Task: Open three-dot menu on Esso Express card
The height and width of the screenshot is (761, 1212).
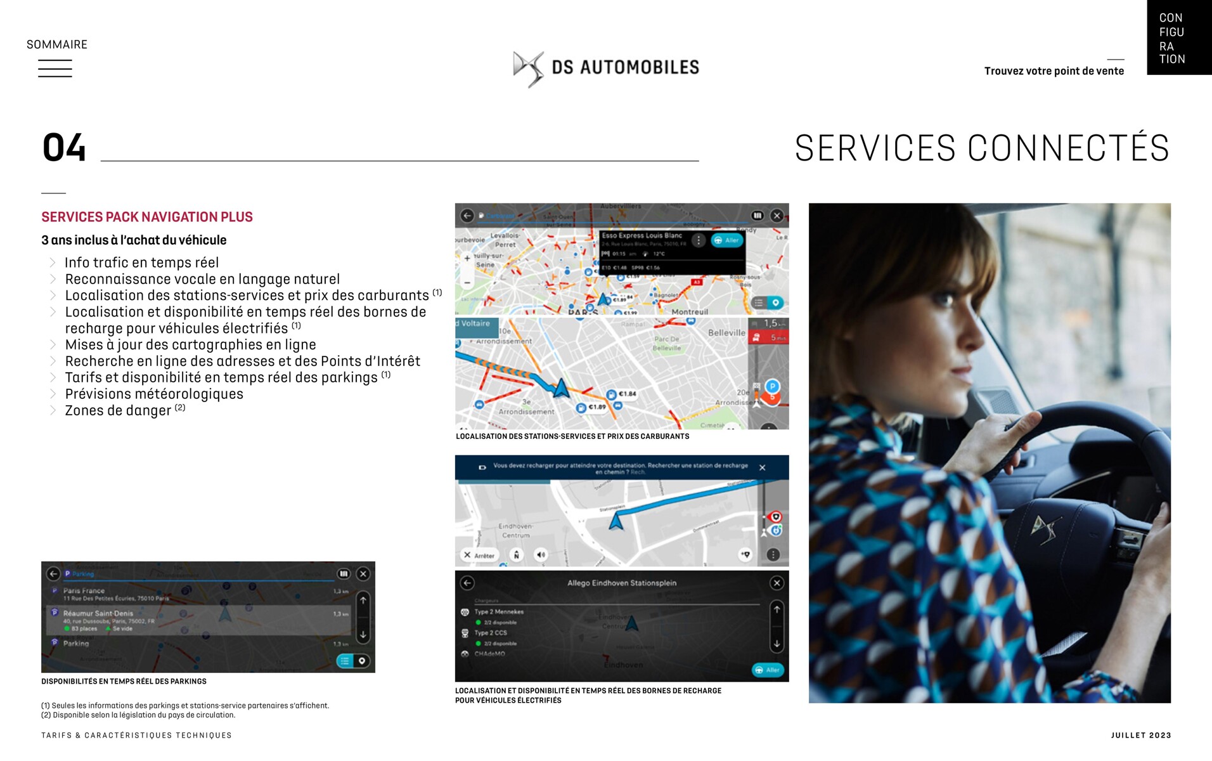Action: pyautogui.click(x=699, y=240)
